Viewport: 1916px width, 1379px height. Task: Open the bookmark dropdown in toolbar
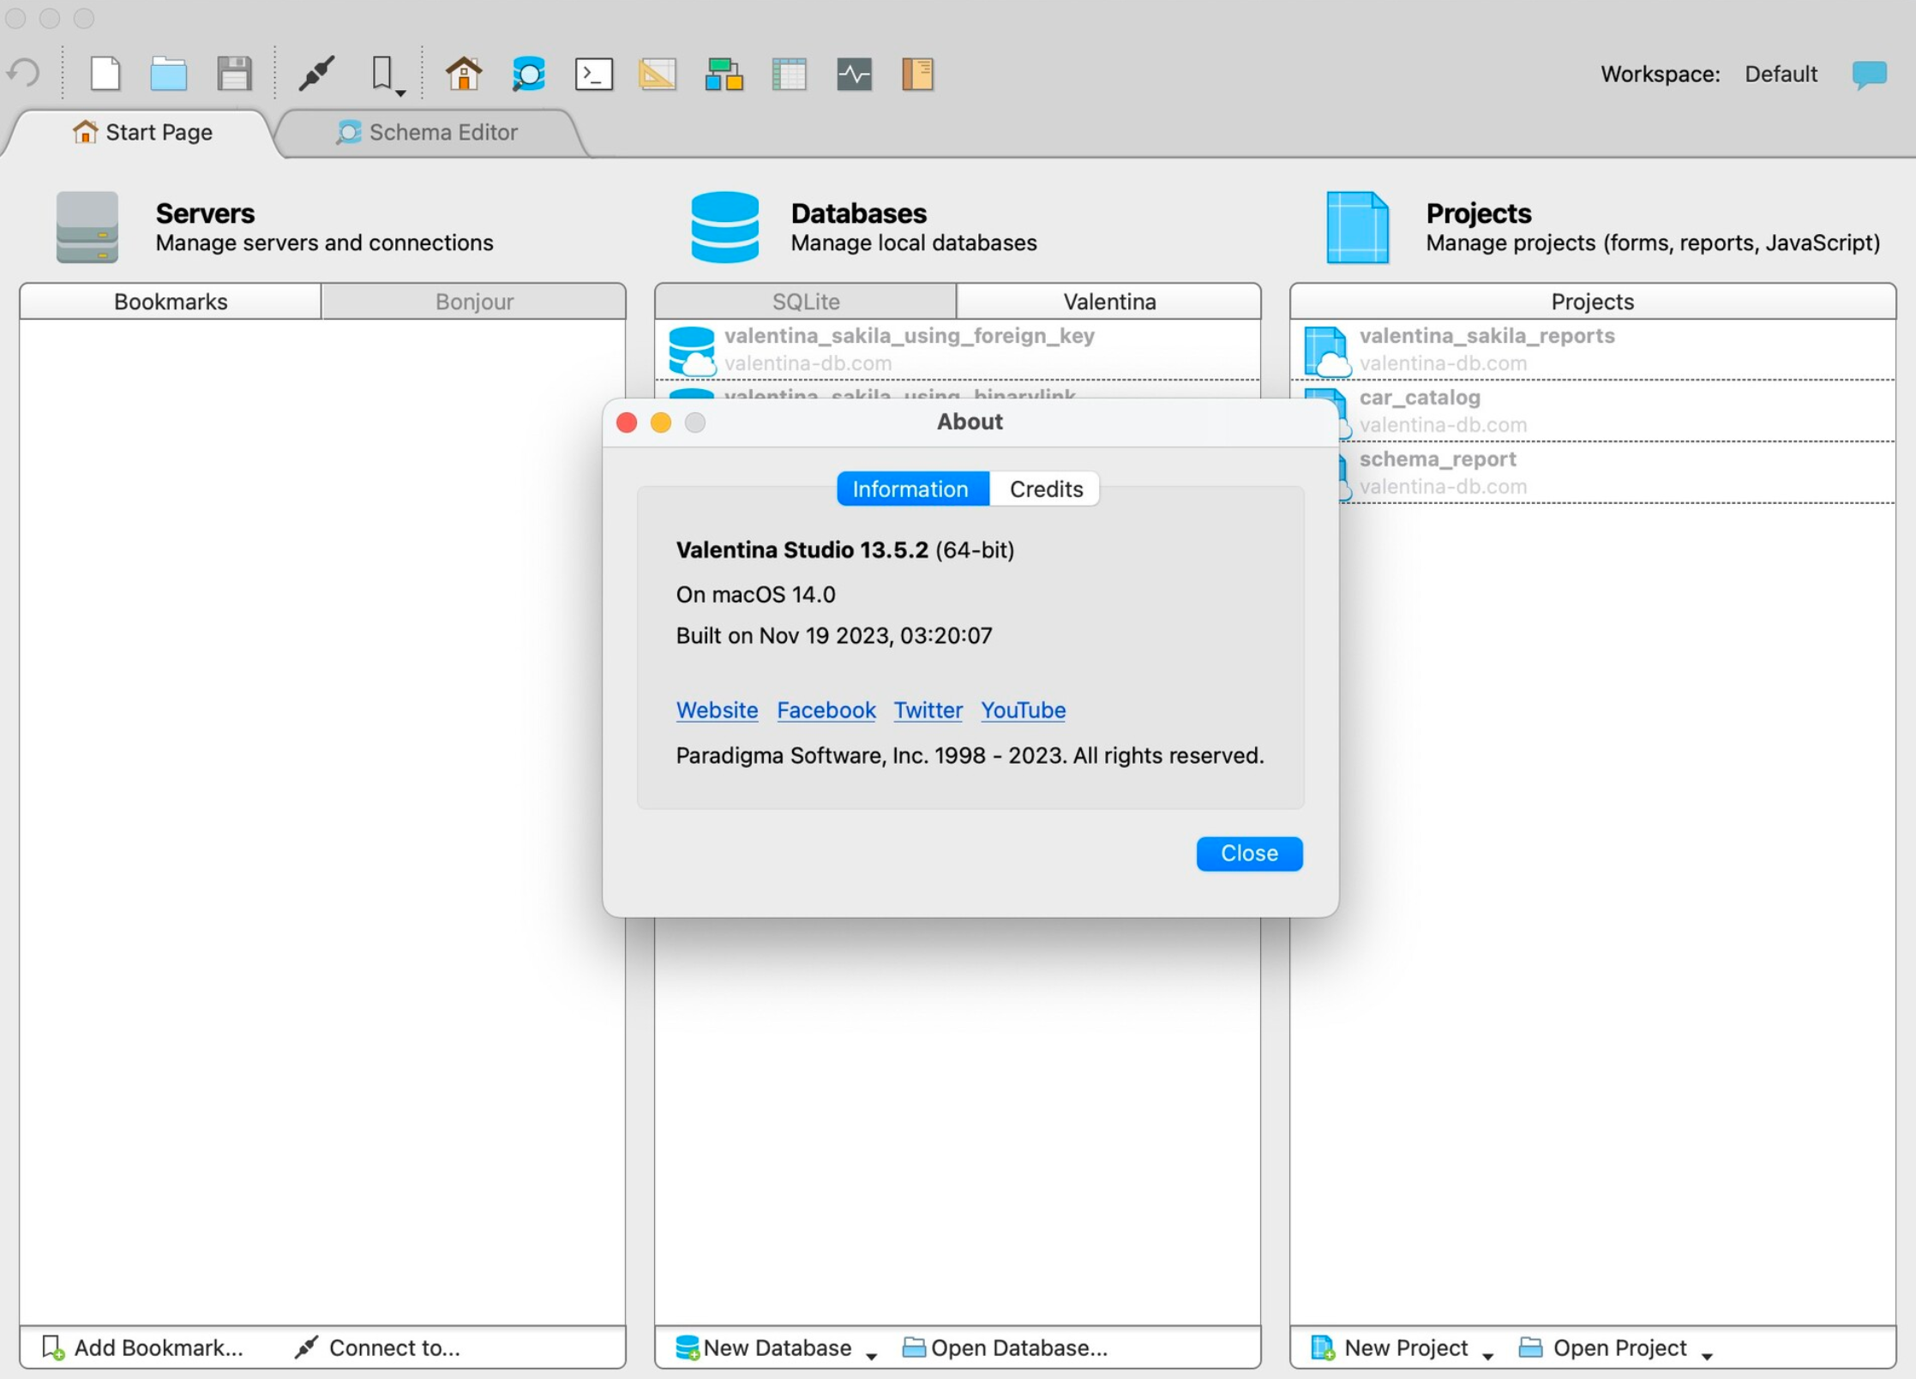[x=387, y=75]
